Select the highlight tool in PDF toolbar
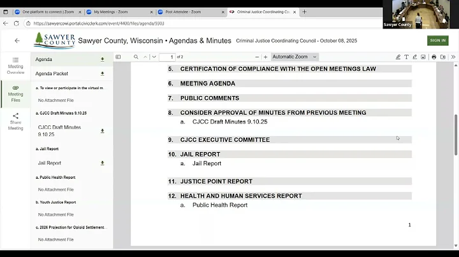This screenshot has width=459, height=257. (x=398, y=57)
